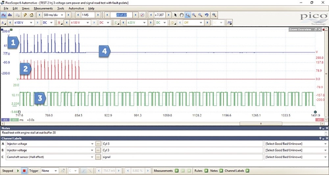Decrease zoom factor x 7.307
The height and width of the screenshot is (175, 329).
tap(151, 15)
